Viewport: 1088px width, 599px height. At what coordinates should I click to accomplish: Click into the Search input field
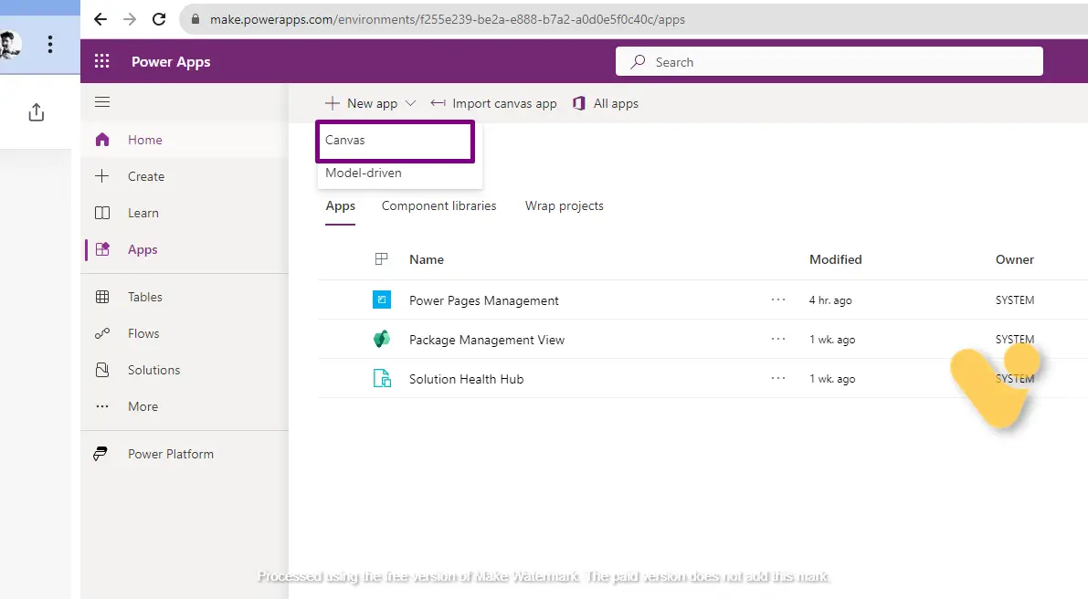click(829, 62)
